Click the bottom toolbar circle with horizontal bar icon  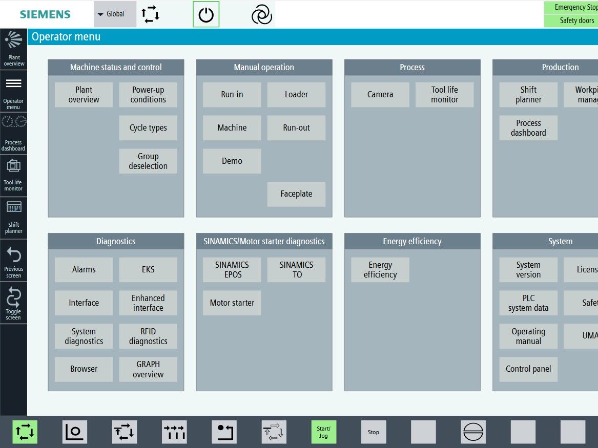[x=473, y=432]
